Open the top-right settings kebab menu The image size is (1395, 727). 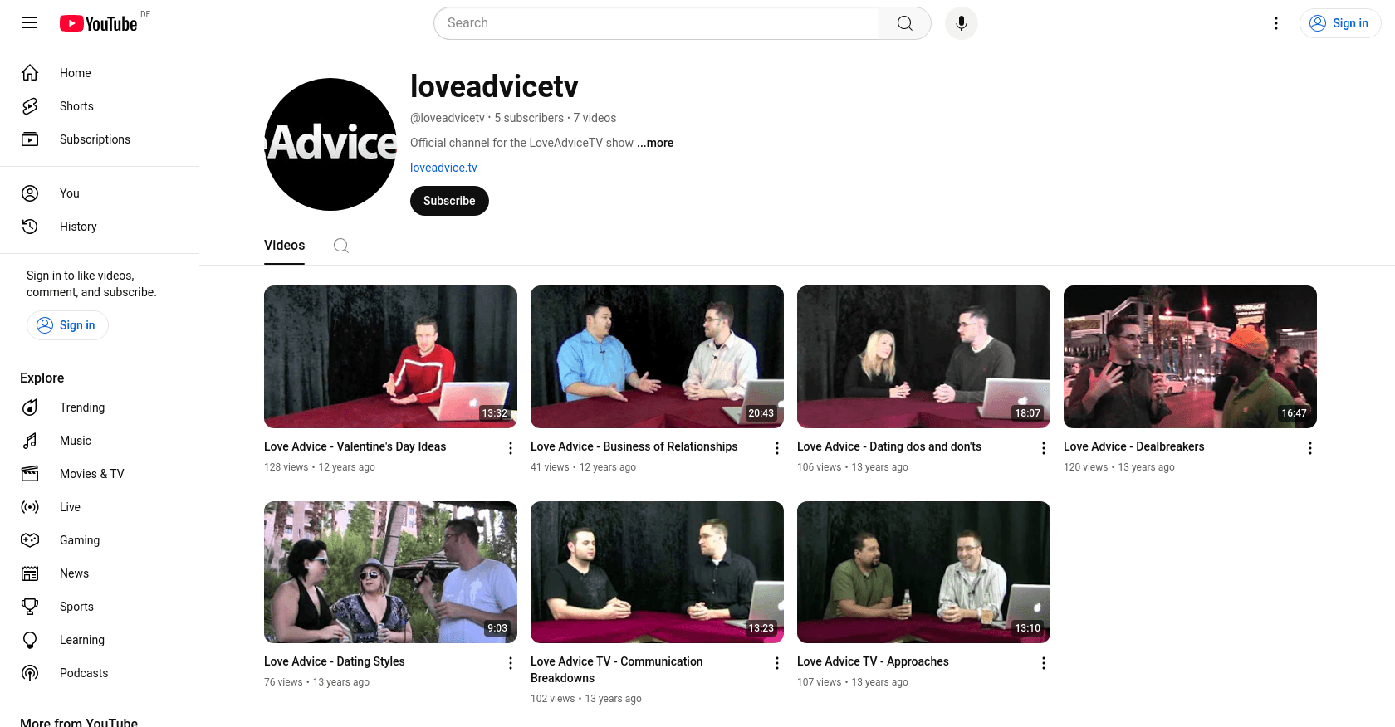[1276, 23]
